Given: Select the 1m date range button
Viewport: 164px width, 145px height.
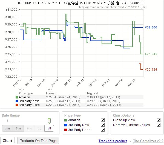Looking at the screenshot, I should point(7,128).
